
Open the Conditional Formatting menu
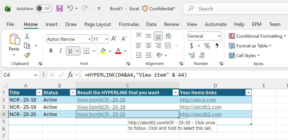coord(257,36)
